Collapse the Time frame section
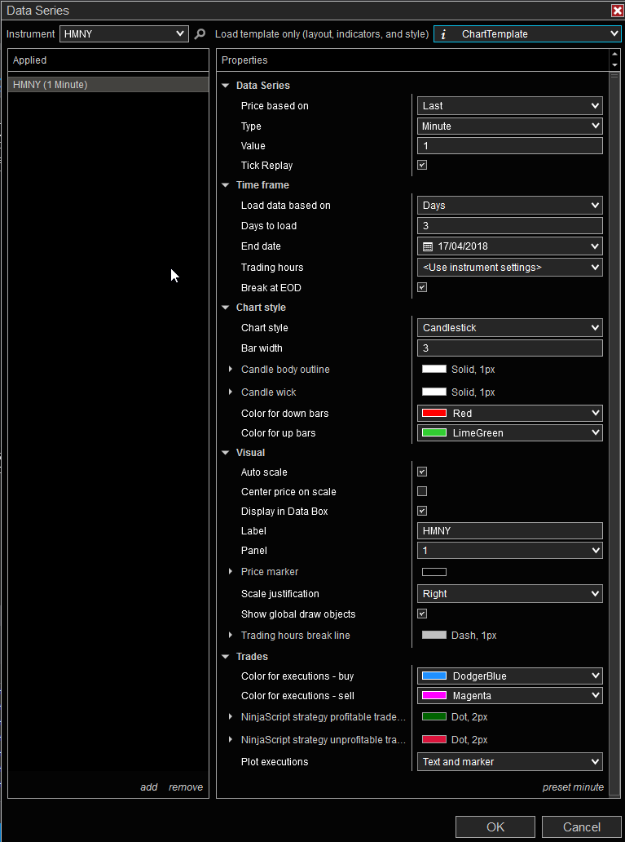Image resolution: width=625 pixels, height=842 pixels. coord(226,184)
